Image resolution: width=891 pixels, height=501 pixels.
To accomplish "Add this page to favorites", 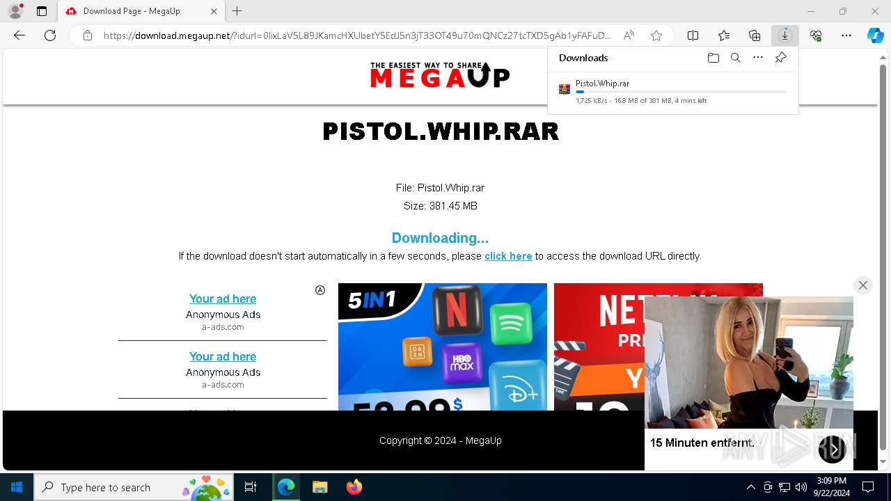I will pyautogui.click(x=656, y=35).
